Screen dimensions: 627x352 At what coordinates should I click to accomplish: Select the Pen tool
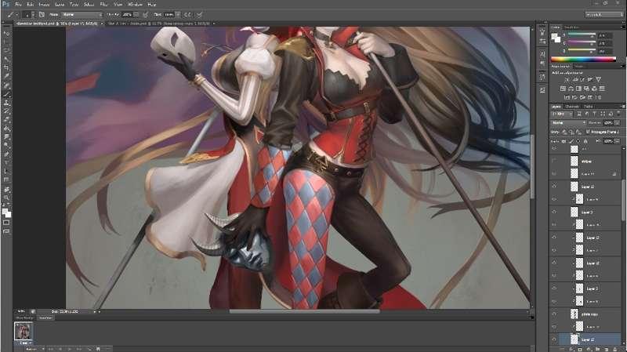[x=6, y=154]
